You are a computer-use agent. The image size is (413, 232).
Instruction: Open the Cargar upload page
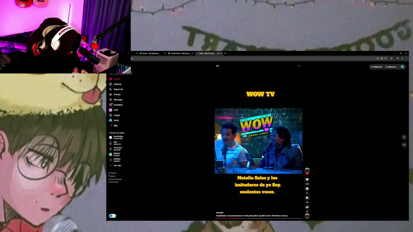pyautogui.click(x=115, y=115)
